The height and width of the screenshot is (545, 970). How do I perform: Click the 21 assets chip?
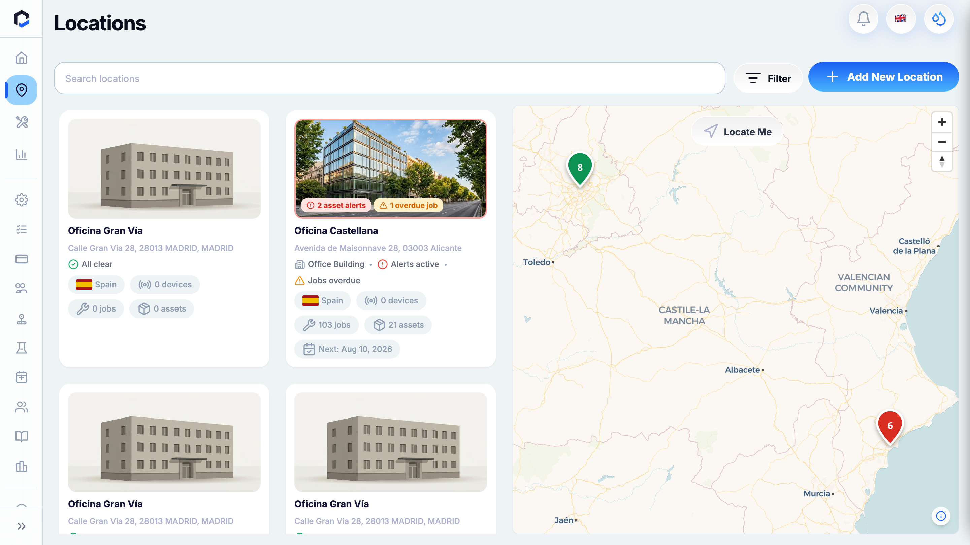[x=398, y=325]
